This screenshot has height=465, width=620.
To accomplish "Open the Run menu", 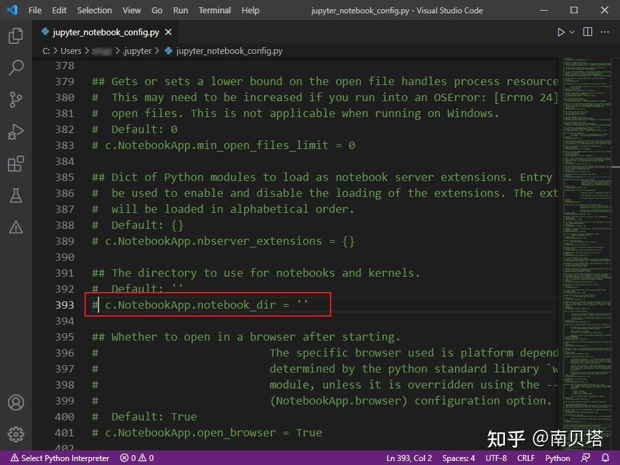I will tap(180, 10).
